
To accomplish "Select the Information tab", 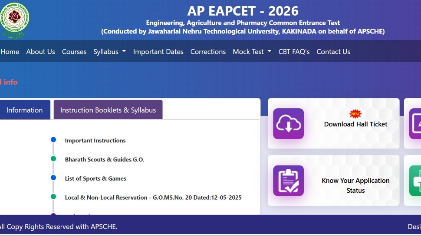I will [x=24, y=110].
